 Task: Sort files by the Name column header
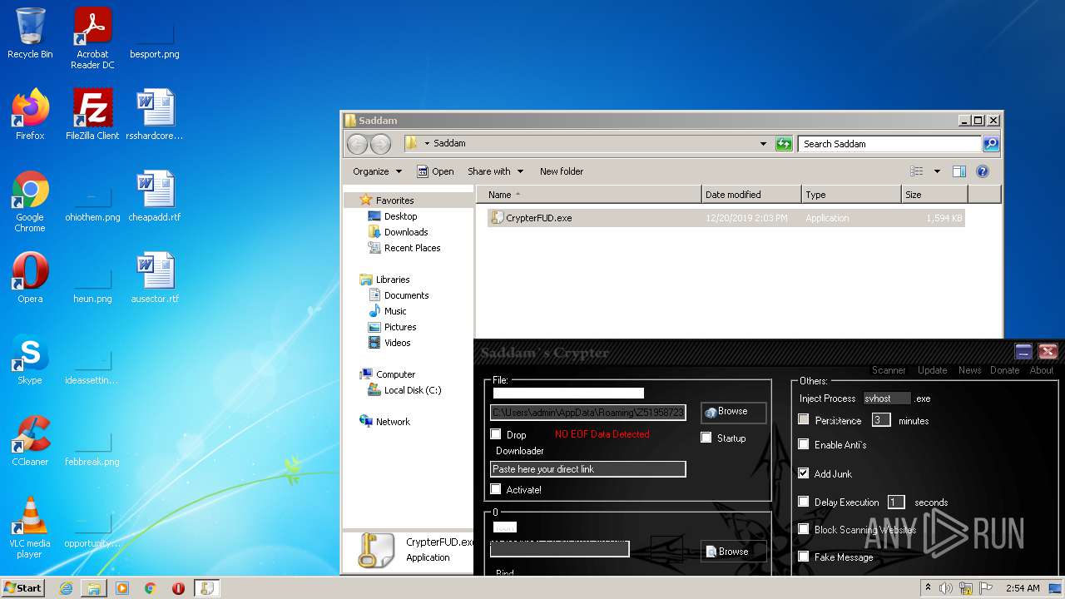point(588,195)
